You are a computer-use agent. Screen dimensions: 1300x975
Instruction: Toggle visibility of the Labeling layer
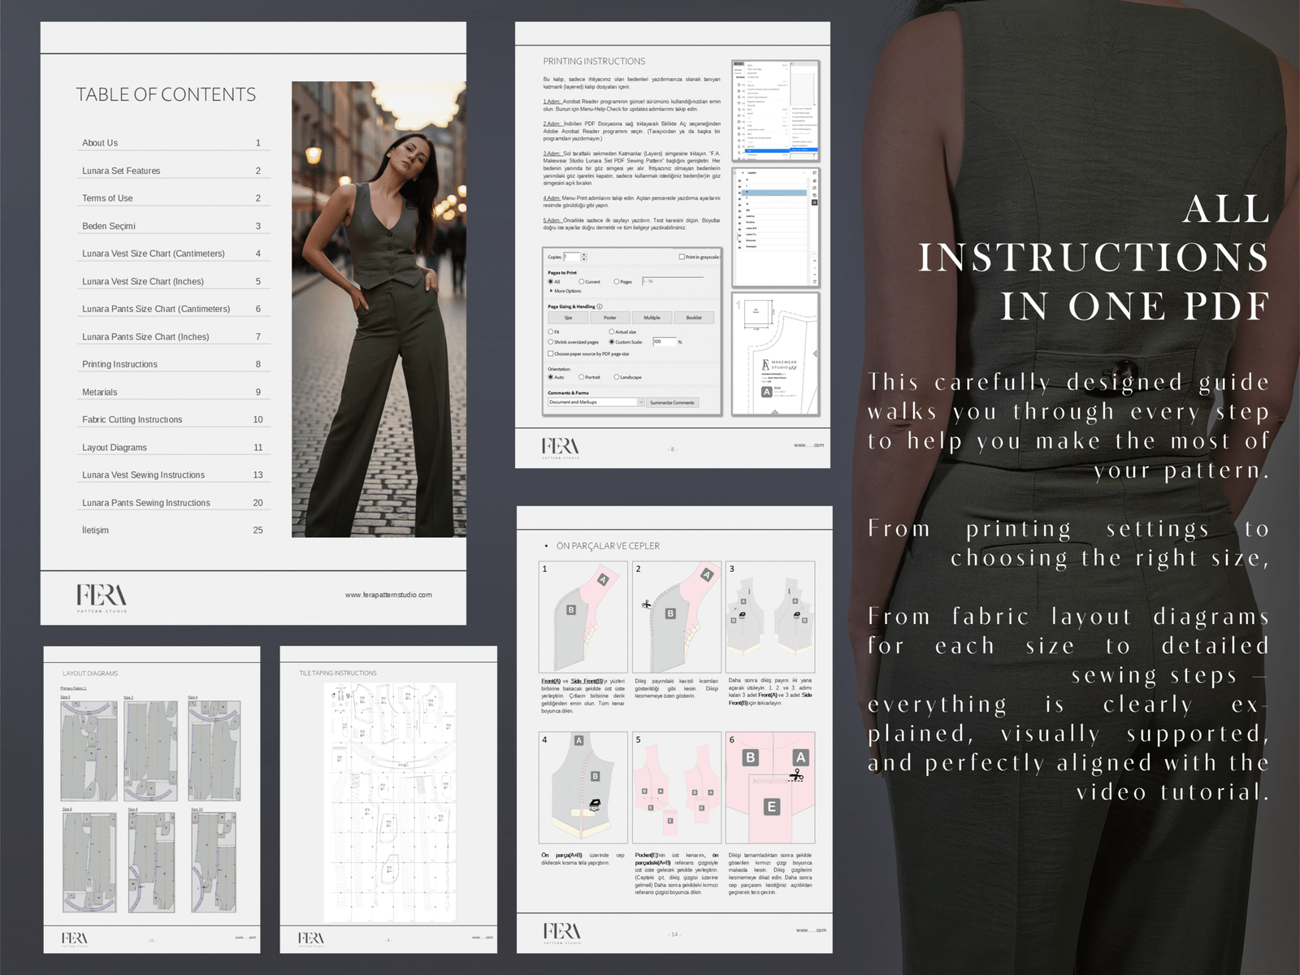point(739,216)
